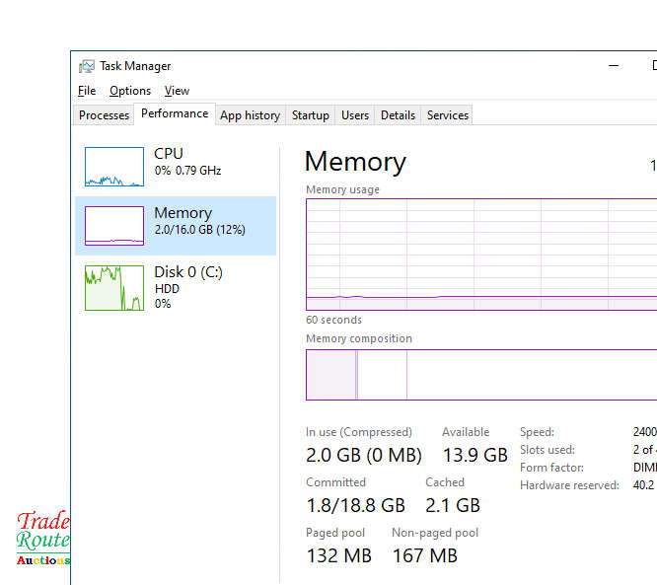Click the in-use segment of Memory composition
Screen dimensions: 657x585
tap(330, 375)
